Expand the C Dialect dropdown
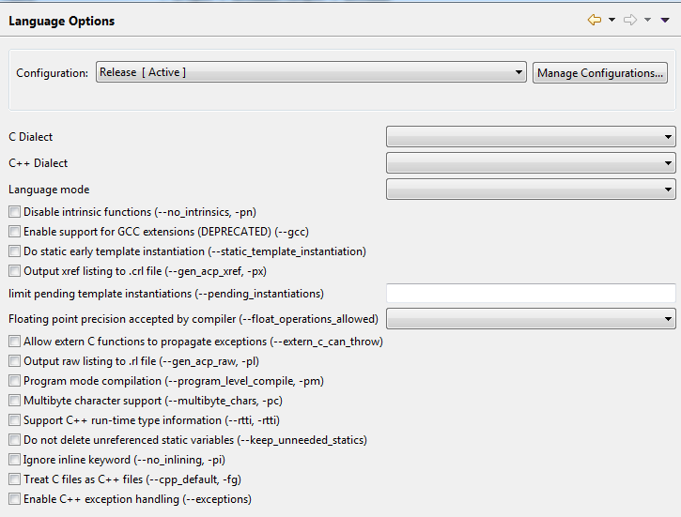Image resolution: width=681 pixels, height=517 pixels. [531, 137]
